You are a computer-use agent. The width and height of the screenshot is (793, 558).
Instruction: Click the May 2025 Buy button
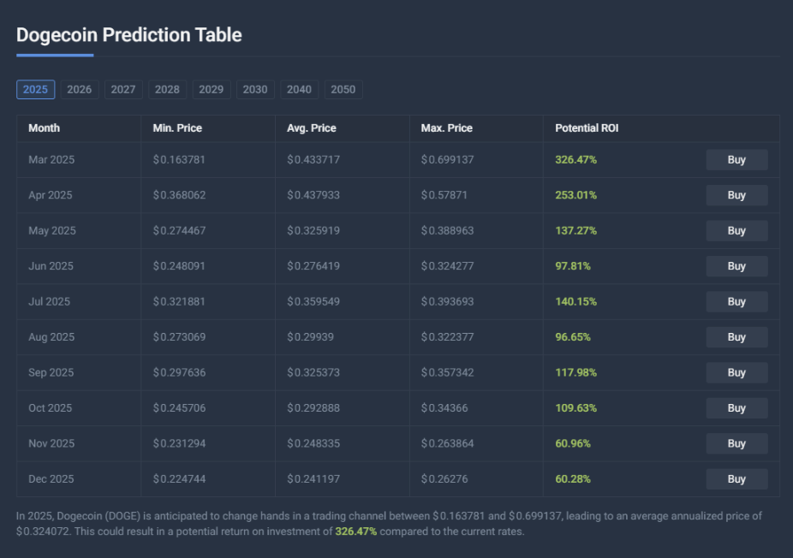pos(736,231)
